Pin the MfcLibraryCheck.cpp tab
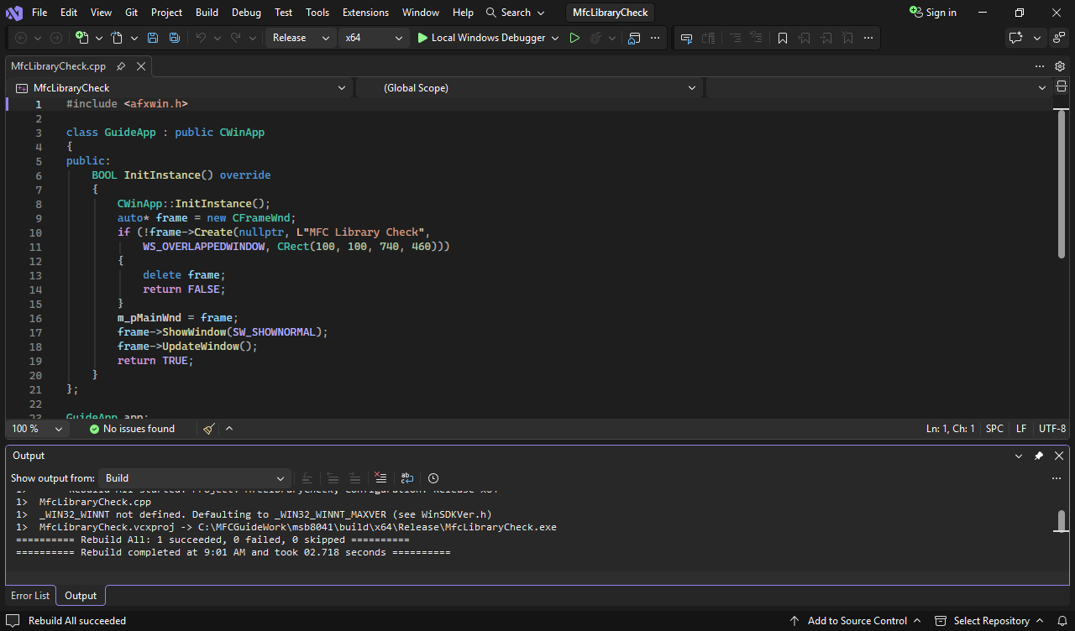 [121, 66]
